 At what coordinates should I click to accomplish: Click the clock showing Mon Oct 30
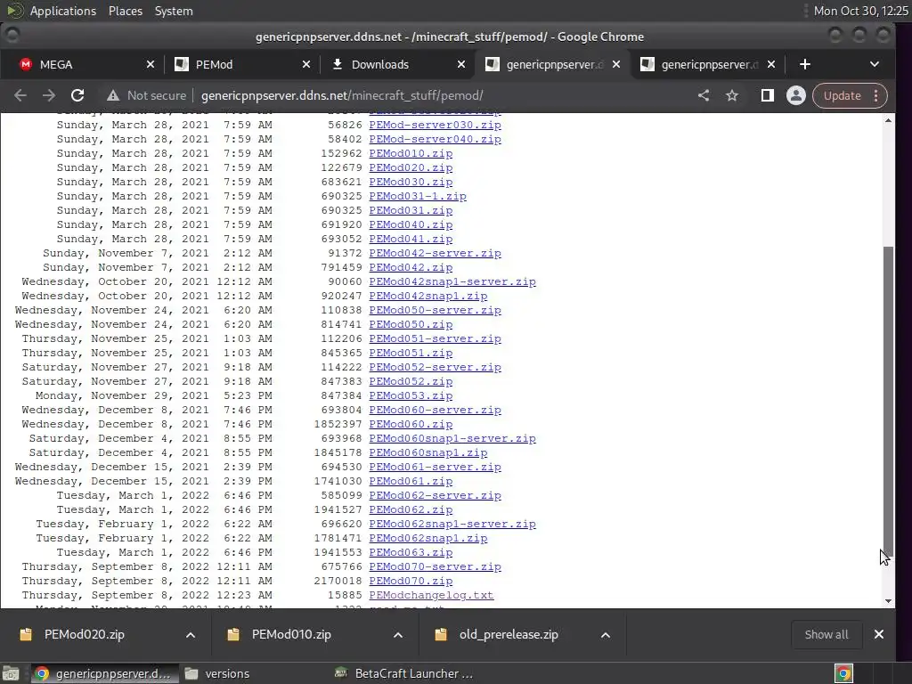[x=860, y=11]
